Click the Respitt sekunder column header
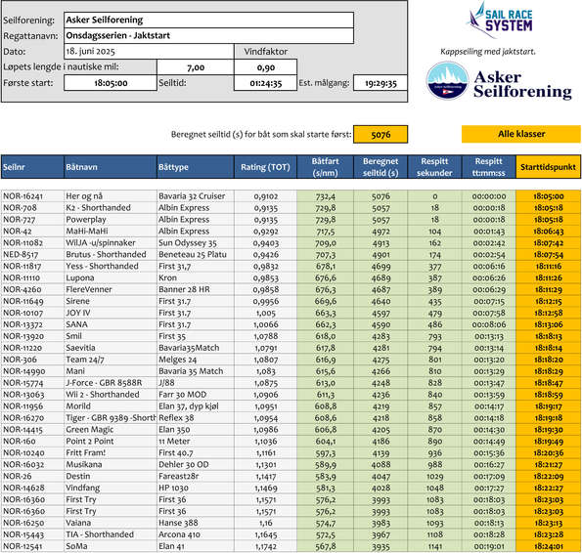The width and height of the screenshot is (582, 553). [434, 167]
